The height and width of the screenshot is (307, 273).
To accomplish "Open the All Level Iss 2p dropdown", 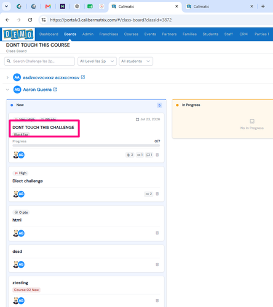I will [x=97, y=61].
